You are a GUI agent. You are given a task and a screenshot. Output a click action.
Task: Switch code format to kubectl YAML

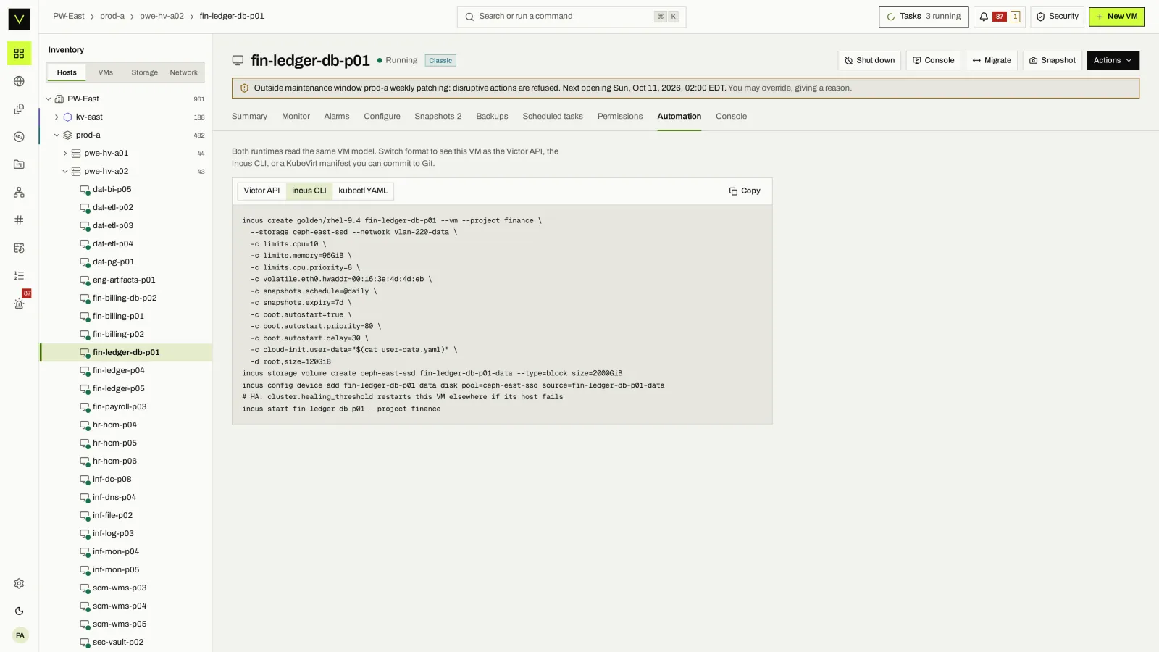363,191
